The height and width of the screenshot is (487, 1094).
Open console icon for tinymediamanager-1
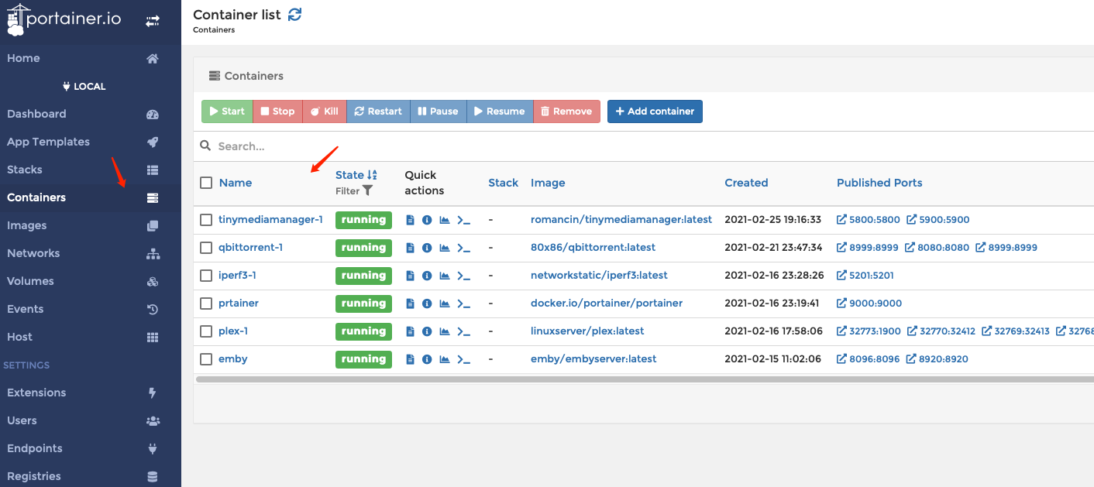coord(464,220)
